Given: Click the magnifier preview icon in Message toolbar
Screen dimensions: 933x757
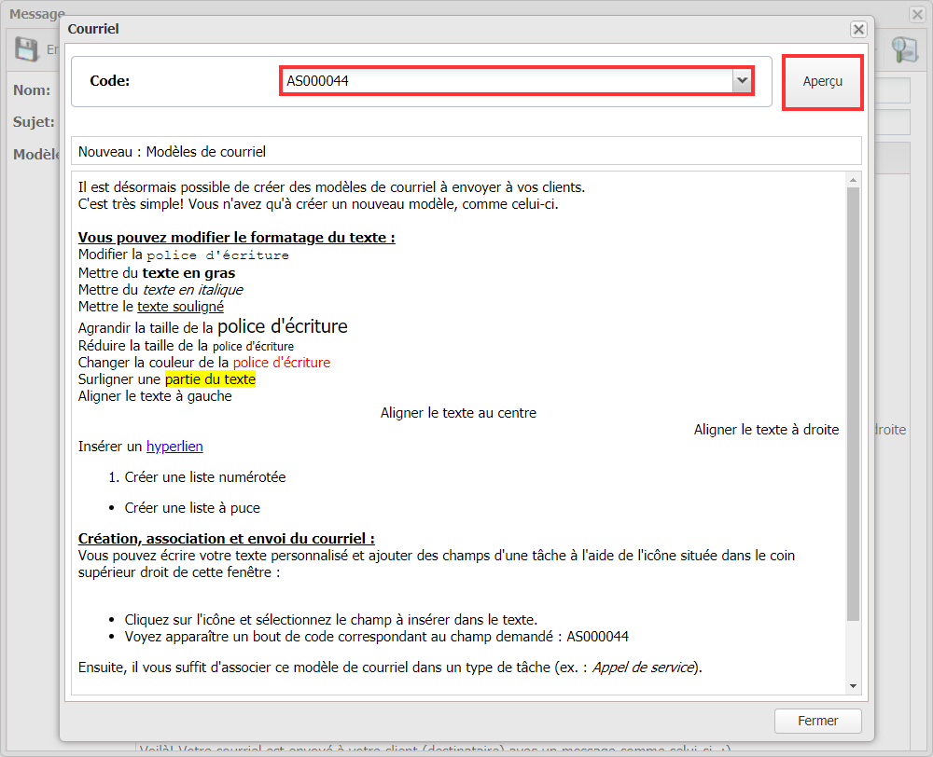Looking at the screenshot, I should pos(904,49).
